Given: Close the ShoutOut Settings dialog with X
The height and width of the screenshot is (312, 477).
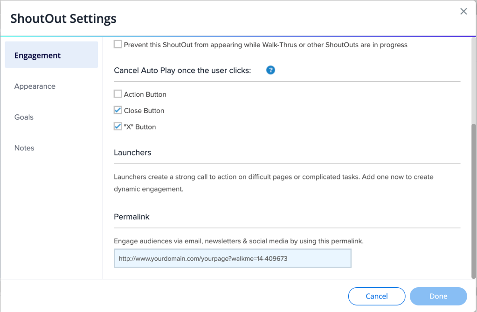Looking at the screenshot, I should click(463, 12).
